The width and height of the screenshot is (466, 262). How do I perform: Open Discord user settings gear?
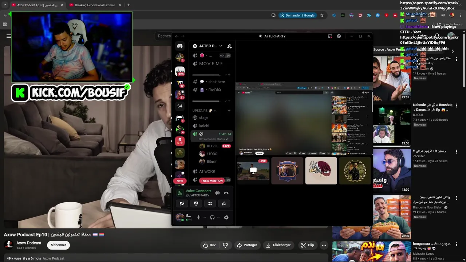(x=226, y=217)
